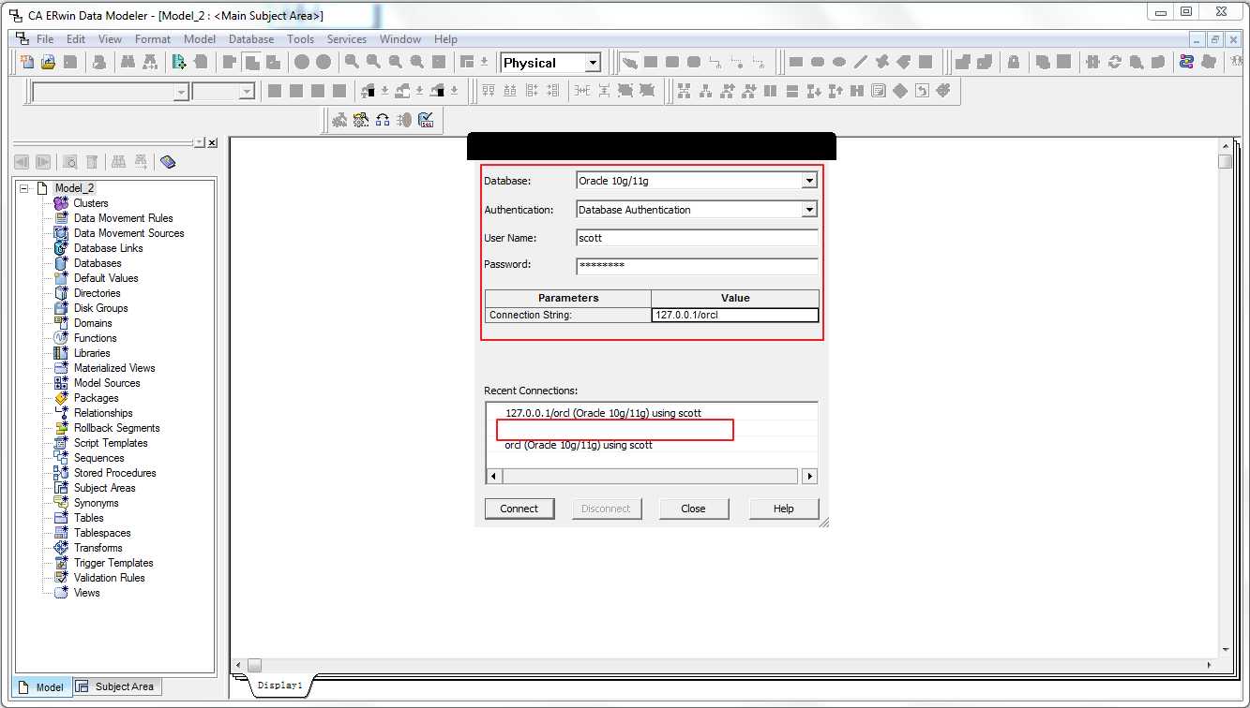Screen dimensions: 1250x708
Task: Open the Format menu
Action: (153, 39)
